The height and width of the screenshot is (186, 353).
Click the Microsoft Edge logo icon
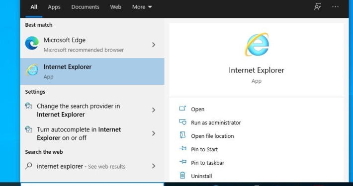click(x=32, y=43)
